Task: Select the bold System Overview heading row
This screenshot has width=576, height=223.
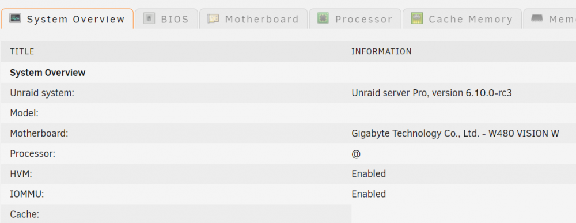Action: (288, 73)
